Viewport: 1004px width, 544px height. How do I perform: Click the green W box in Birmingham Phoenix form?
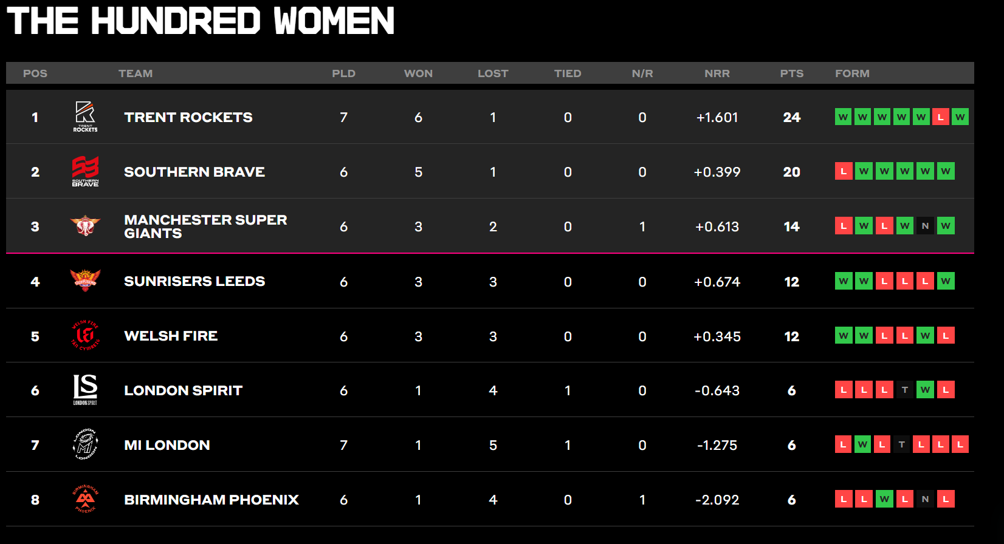[884, 499]
